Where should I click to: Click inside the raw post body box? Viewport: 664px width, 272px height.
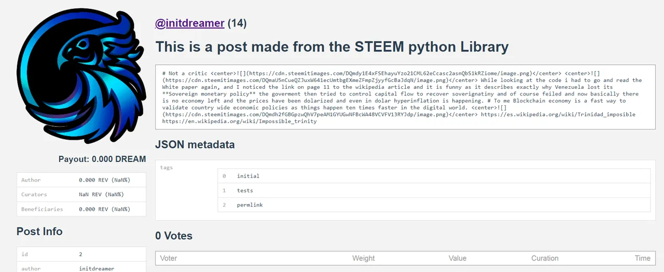pyautogui.click(x=405, y=97)
